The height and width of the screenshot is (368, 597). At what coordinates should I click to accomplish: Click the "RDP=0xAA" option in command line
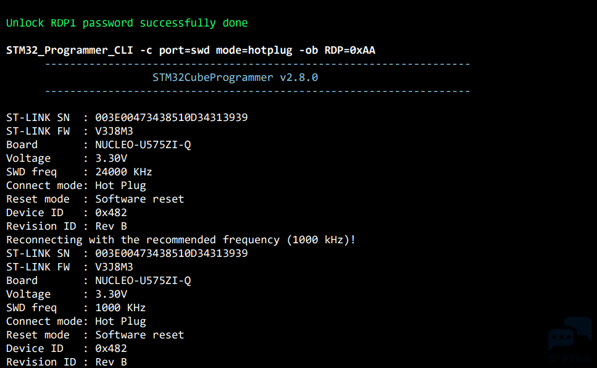coord(349,50)
